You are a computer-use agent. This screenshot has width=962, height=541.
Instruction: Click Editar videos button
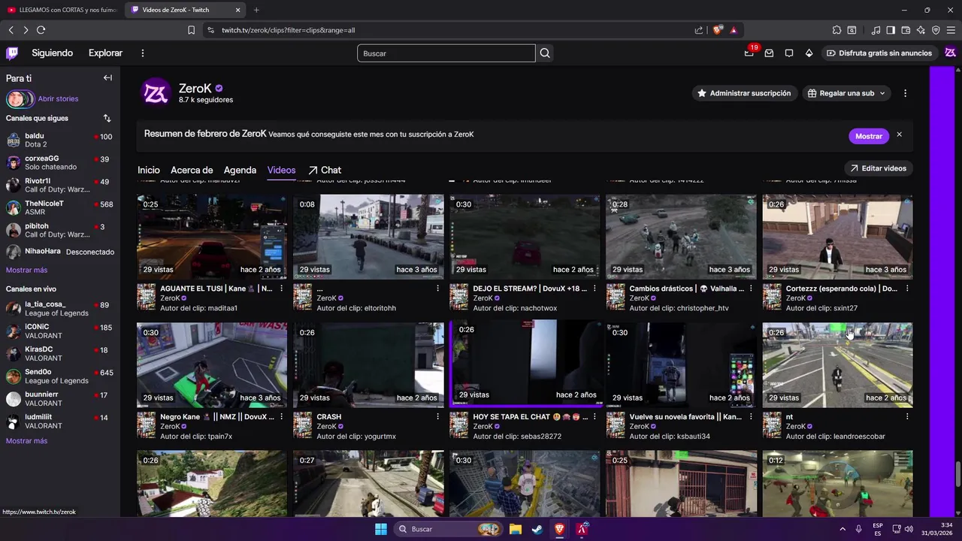pyautogui.click(x=879, y=168)
